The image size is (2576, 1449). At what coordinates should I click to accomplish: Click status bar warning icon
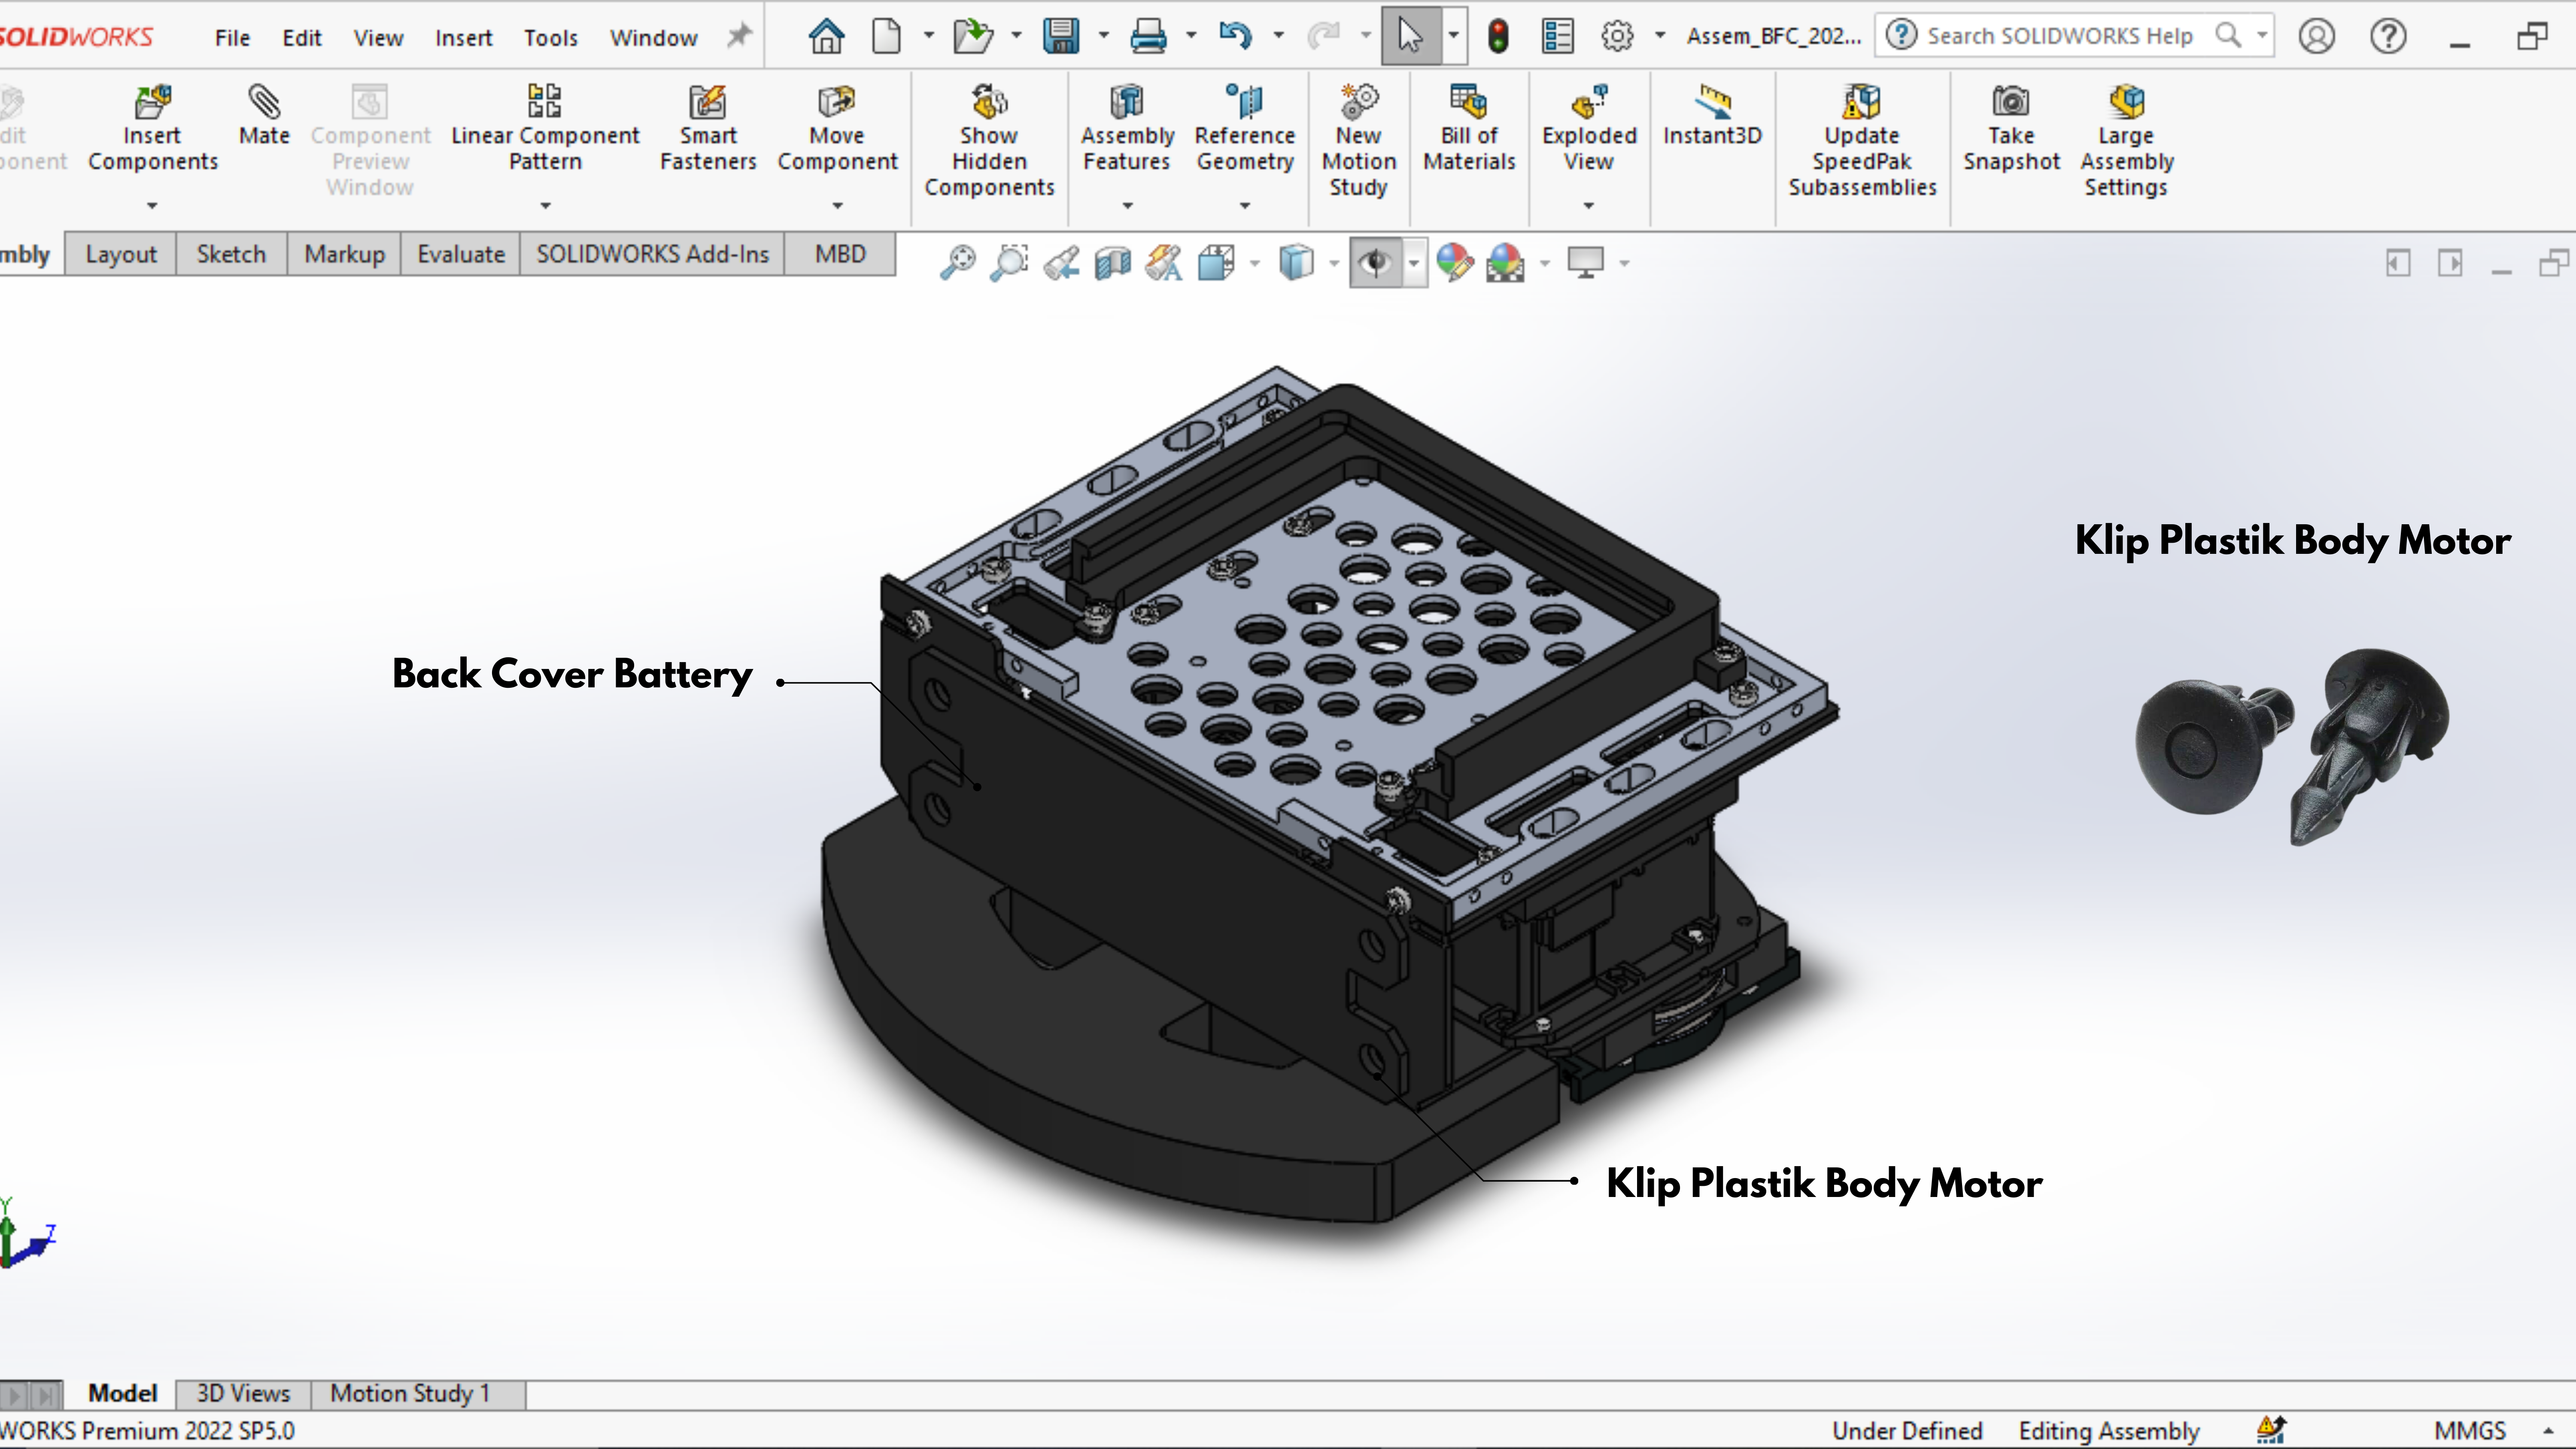click(2271, 1431)
